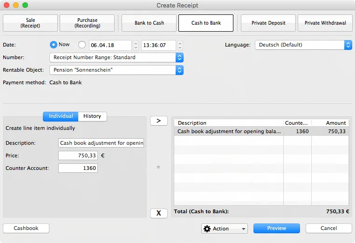355x243 pixels.
Task: Select the Now date radio button
Action: (54, 45)
